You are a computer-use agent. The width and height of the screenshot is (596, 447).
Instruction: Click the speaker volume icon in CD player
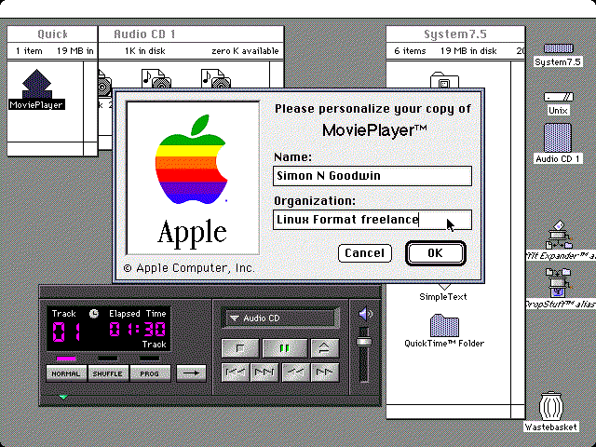tap(365, 314)
